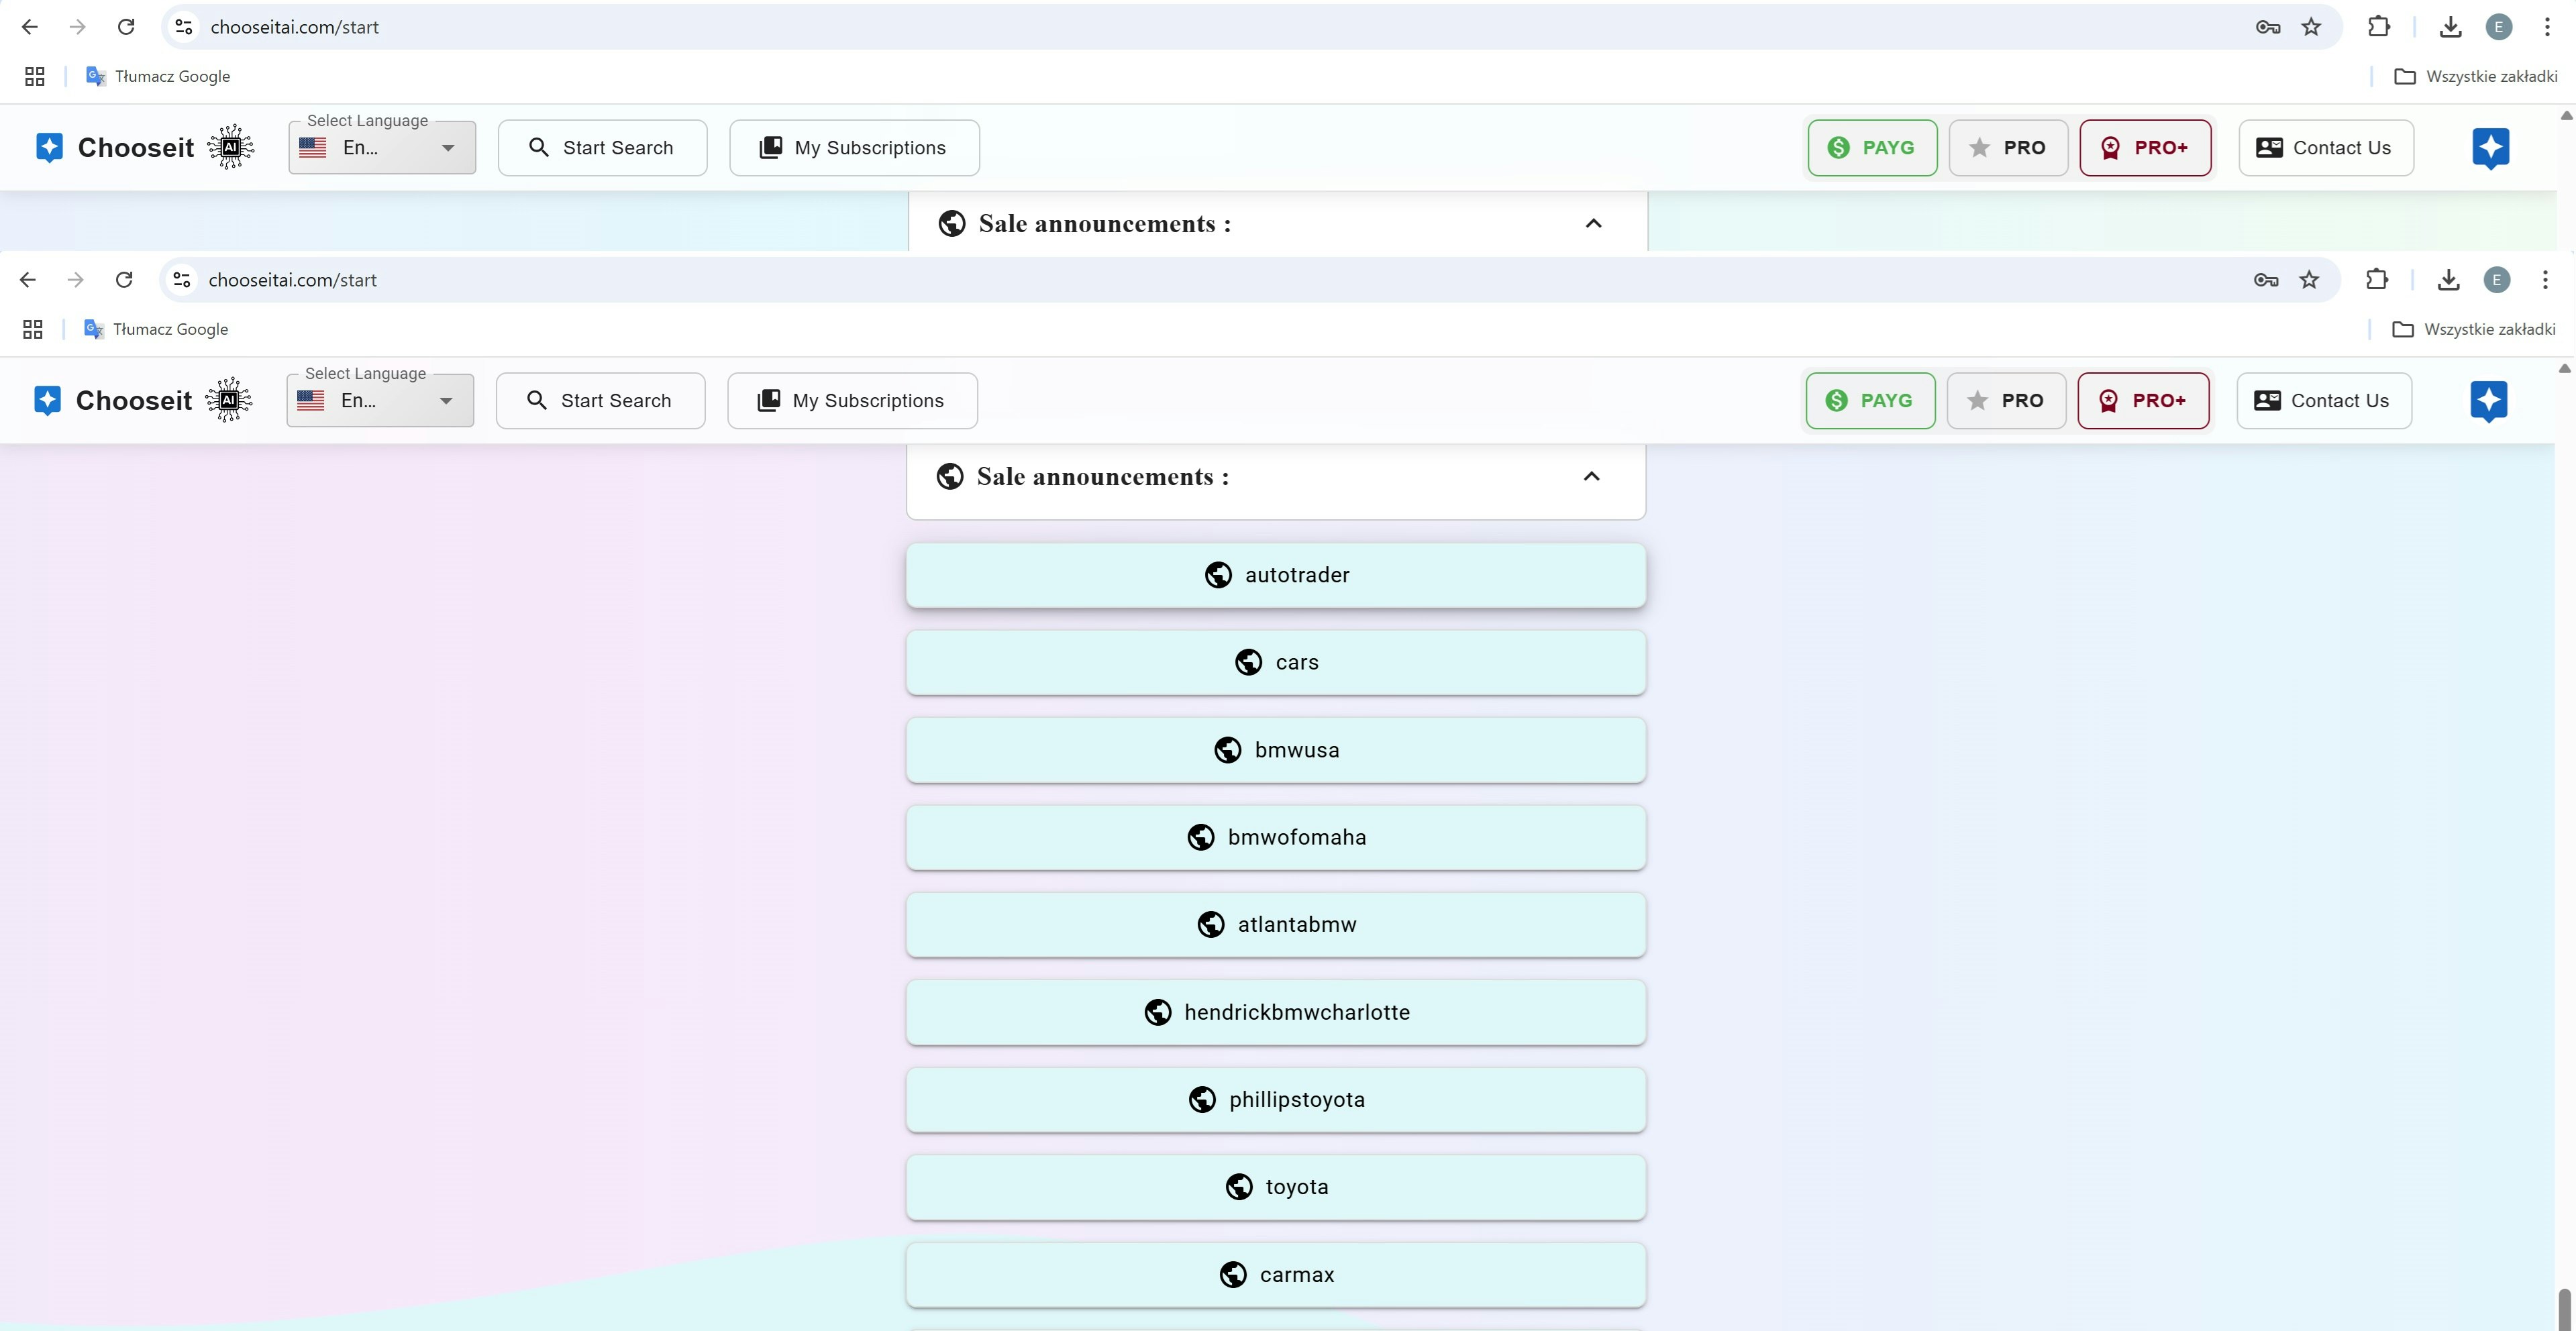The height and width of the screenshot is (1331, 2576).
Task: Go to the Start Search page
Action: [600, 401]
